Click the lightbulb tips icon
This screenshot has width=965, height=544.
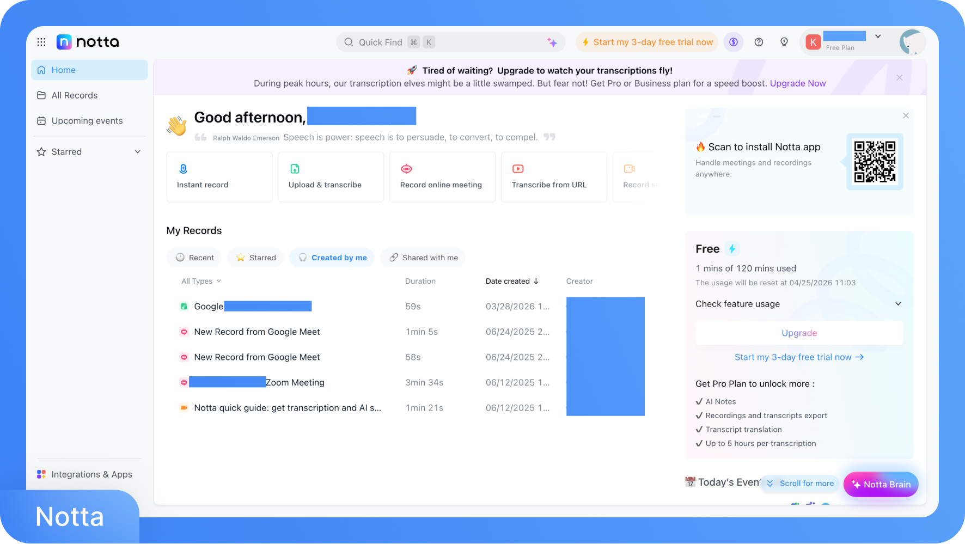coord(784,42)
